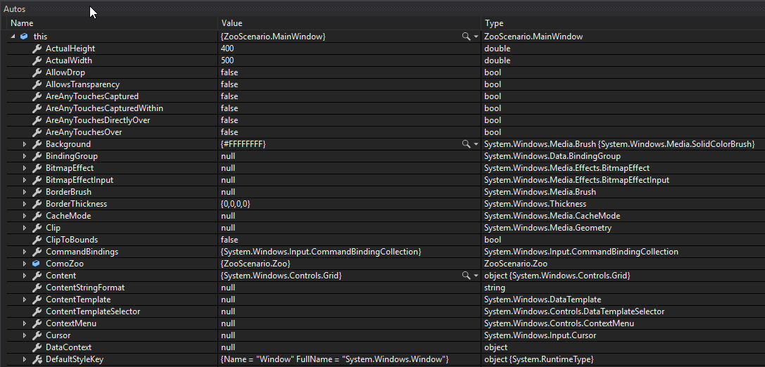This screenshot has width=765, height=367.
Task: Click the Content row magnifier icon
Action: [x=465, y=275]
